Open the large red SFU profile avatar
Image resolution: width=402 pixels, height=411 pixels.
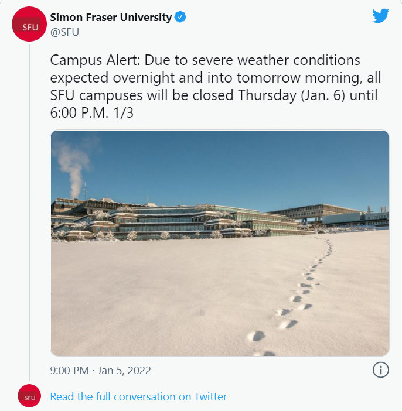pyautogui.click(x=29, y=24)
